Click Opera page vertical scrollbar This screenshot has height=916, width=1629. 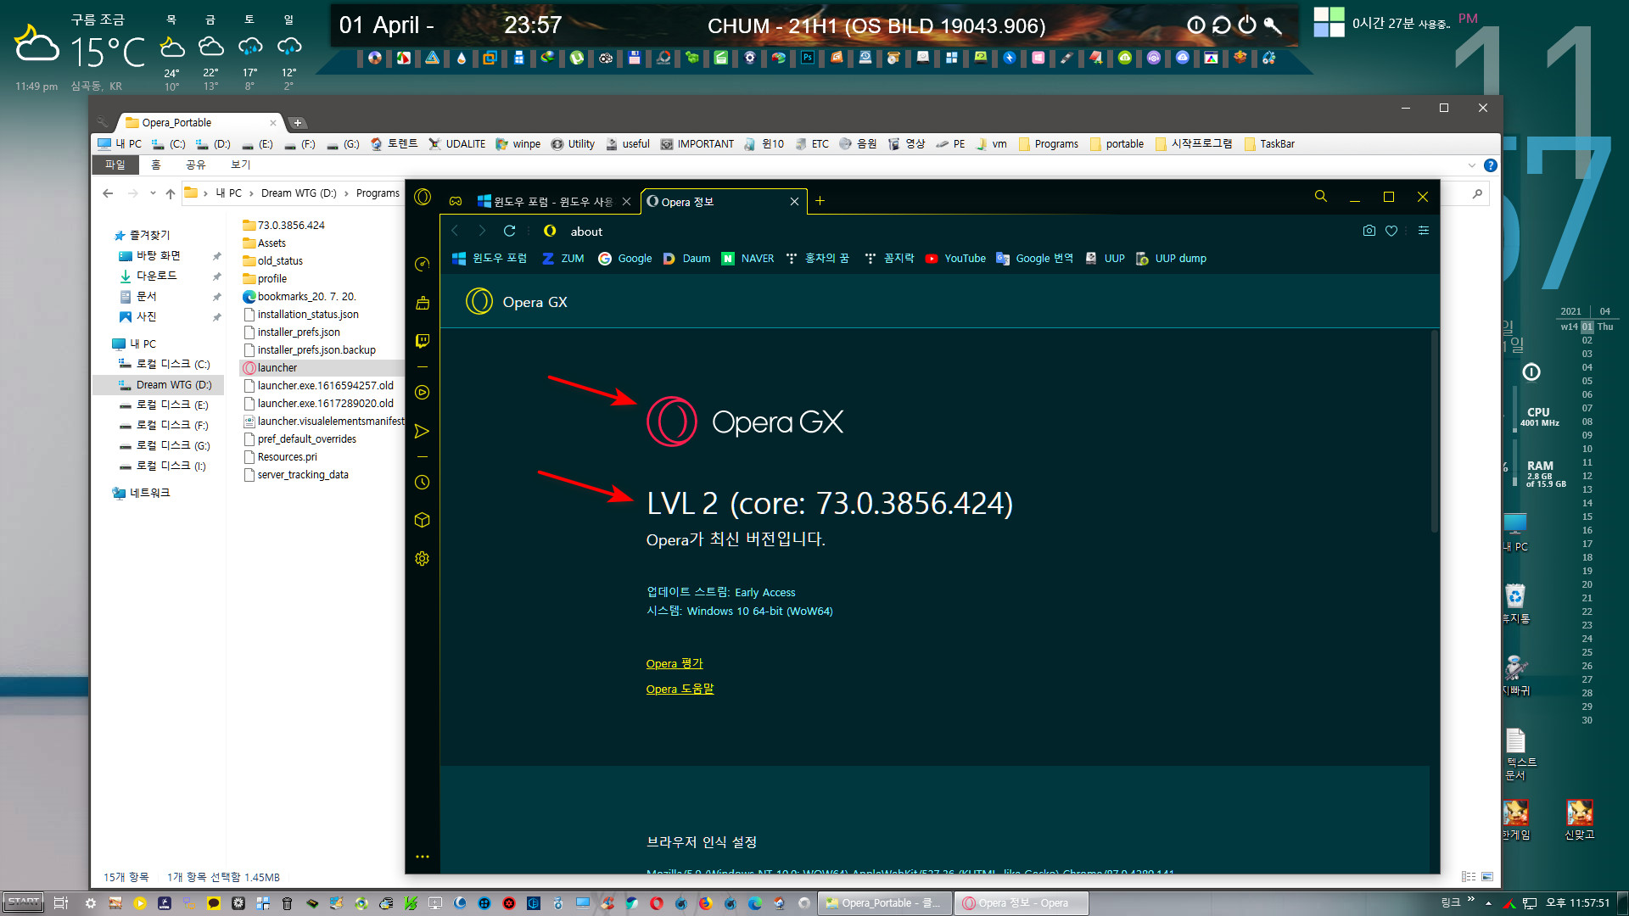coord(1435,433)
